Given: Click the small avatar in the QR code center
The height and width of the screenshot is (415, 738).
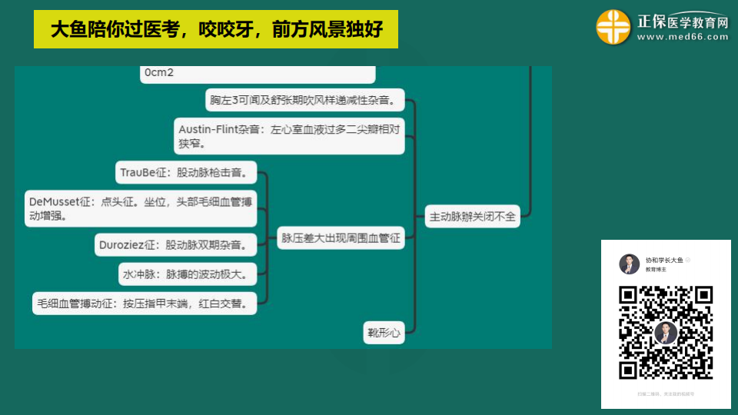Looking at the screenshot, I should tap(666, 333).
